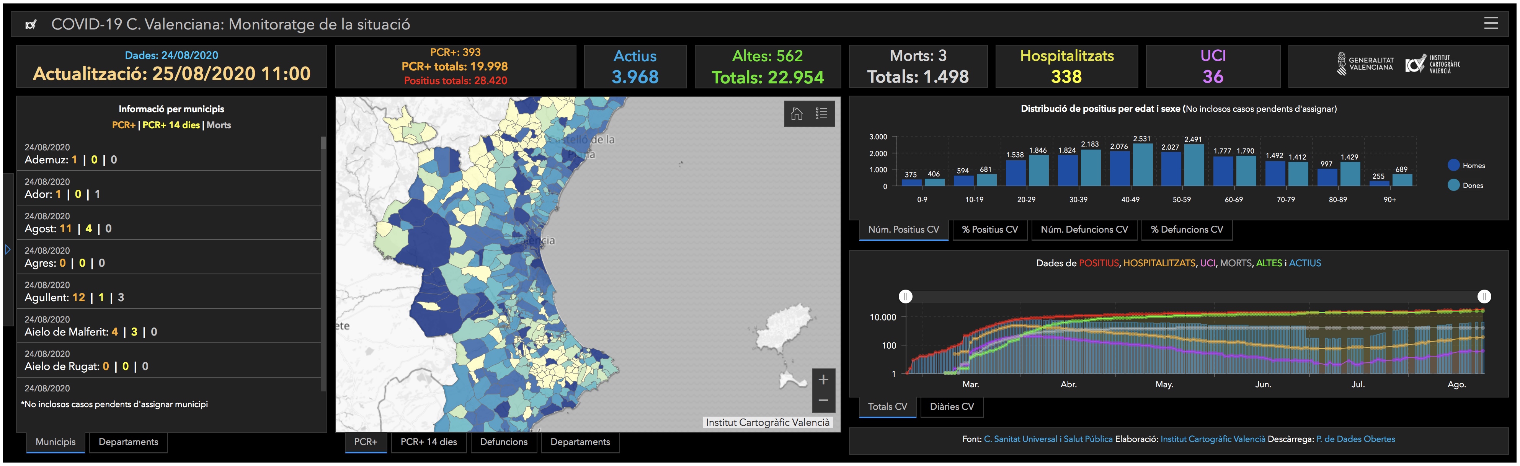This screenshot has height=466, width=1520.
Task: Open the hamburger menu in the header
Action: pyautogui.click(x=1491, y=23)
